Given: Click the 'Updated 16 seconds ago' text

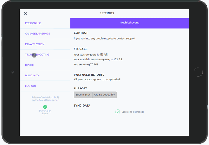Looking at the screenshot, I should (x=133, y=112).
